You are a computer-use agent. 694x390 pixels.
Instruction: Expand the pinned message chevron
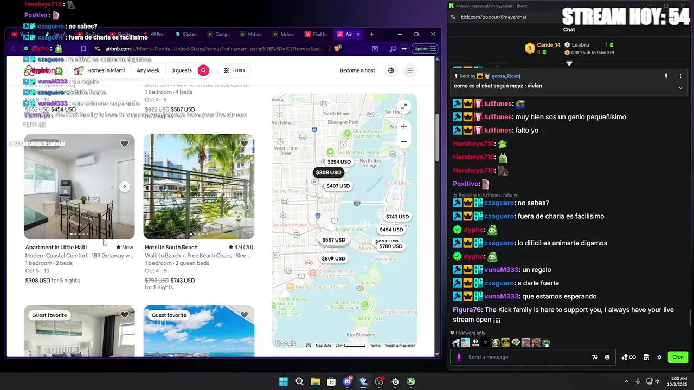click(x=680, y=87)
